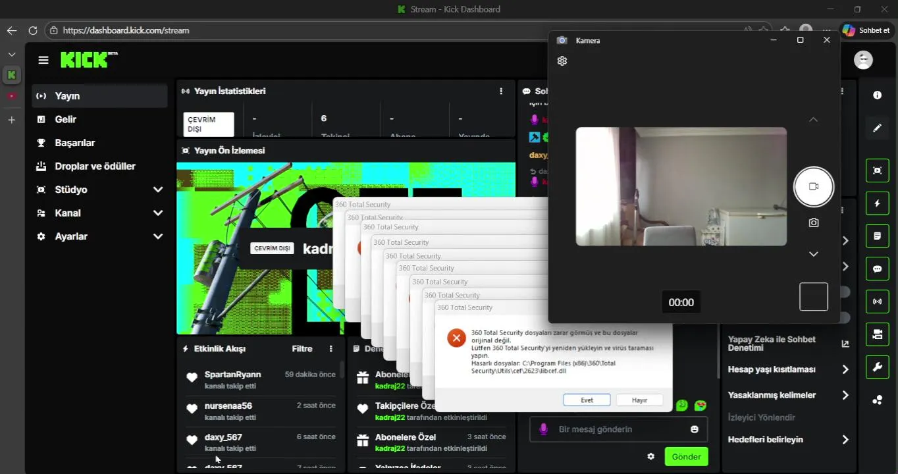Click the browser address bar URL
The height and width of the screenshot is (474, 898).
pyautogui.click(x=126, y=30)
